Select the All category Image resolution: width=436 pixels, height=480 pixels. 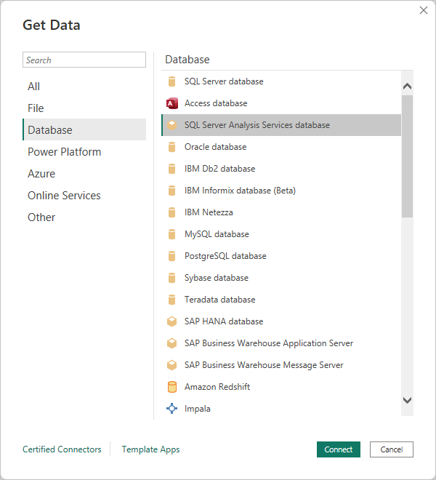[x=84, y=87]
